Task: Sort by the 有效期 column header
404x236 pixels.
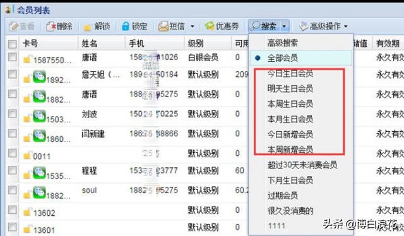Action: (388, 44)
